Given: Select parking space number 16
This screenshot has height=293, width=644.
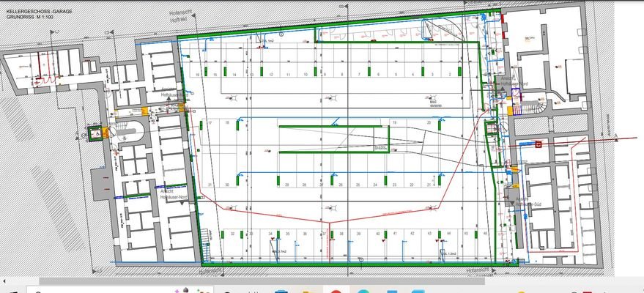Looking at the screenshot, I should 198,75.
